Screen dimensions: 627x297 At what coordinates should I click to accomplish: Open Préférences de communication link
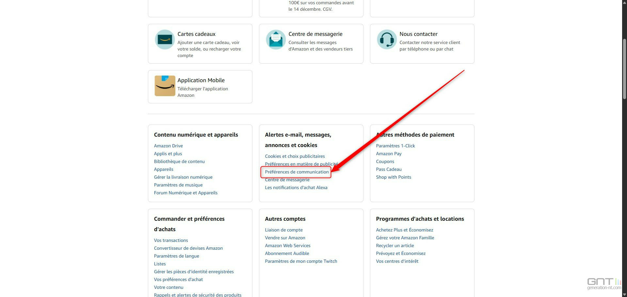coord(297,172)
